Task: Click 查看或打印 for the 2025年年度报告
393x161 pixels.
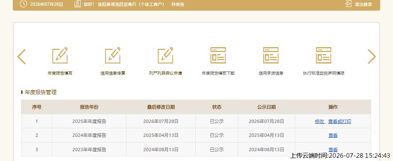Action: pyautogui.click(x=339, y=121)
